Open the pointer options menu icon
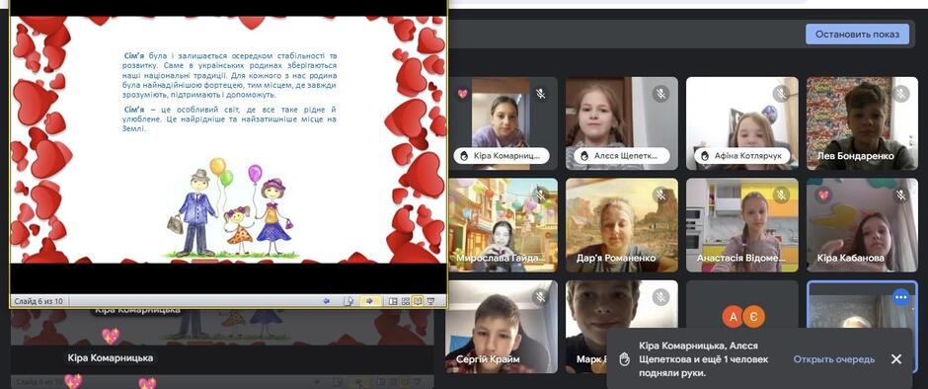This screenshot has width=928, height=389. point(349,301)
